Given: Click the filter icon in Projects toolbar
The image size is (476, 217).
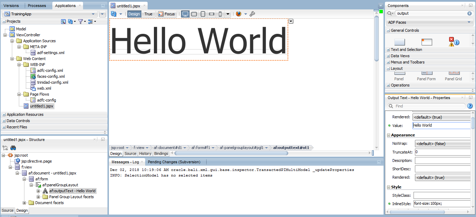Looking at the screenshot, I should click(81, 21).
